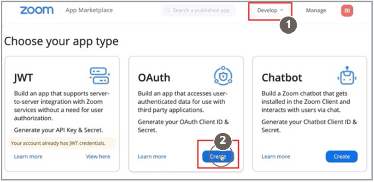Click the Chatbot card heading
Image resolution: width=374 pixels, height=182 pixels.
click(x=282, y=78)
